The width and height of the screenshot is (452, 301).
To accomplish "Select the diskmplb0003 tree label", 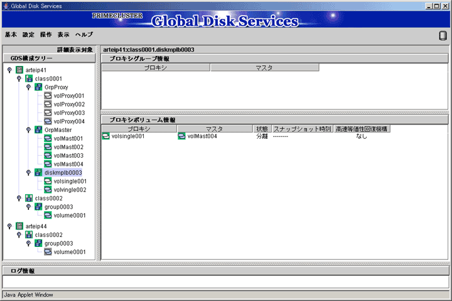I will (63, 173).
